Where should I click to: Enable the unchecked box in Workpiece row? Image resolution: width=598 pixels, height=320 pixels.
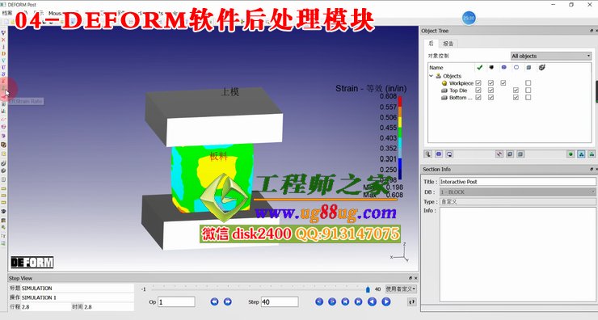point(529,82)
